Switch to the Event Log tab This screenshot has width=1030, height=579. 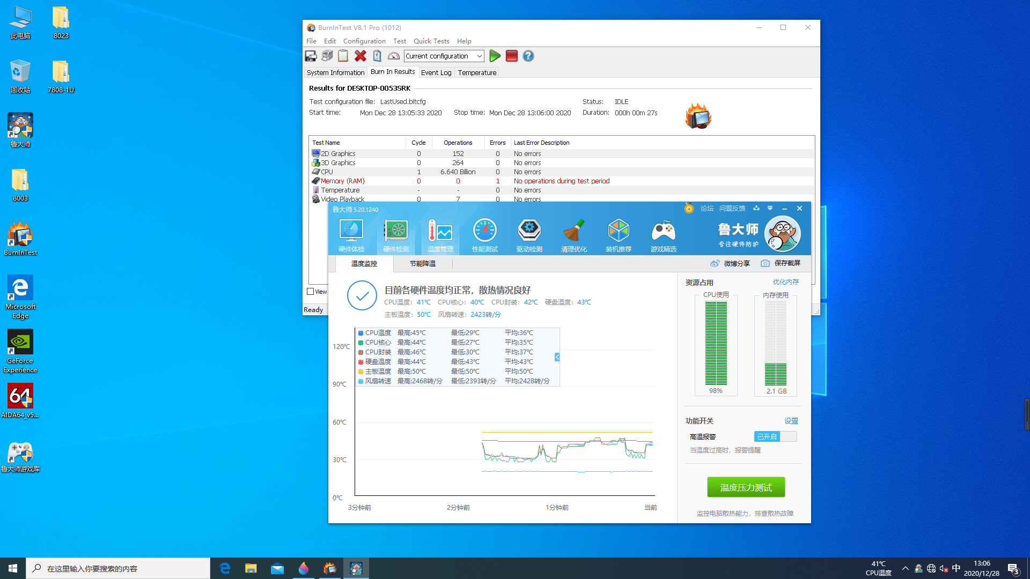[x=436, y=72]
